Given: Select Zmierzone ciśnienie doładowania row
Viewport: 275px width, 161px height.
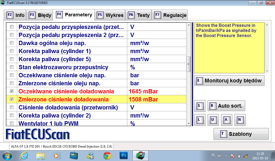Looking at the screenshot, I should tap(96, 99).
